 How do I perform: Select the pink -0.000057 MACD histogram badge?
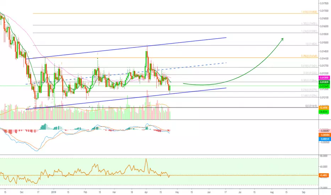point(325,131)
